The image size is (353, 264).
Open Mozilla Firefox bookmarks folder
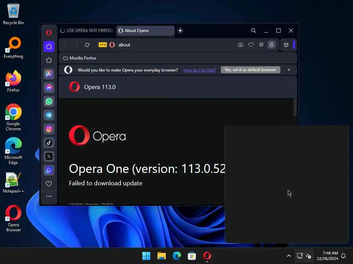click(80, 58)
